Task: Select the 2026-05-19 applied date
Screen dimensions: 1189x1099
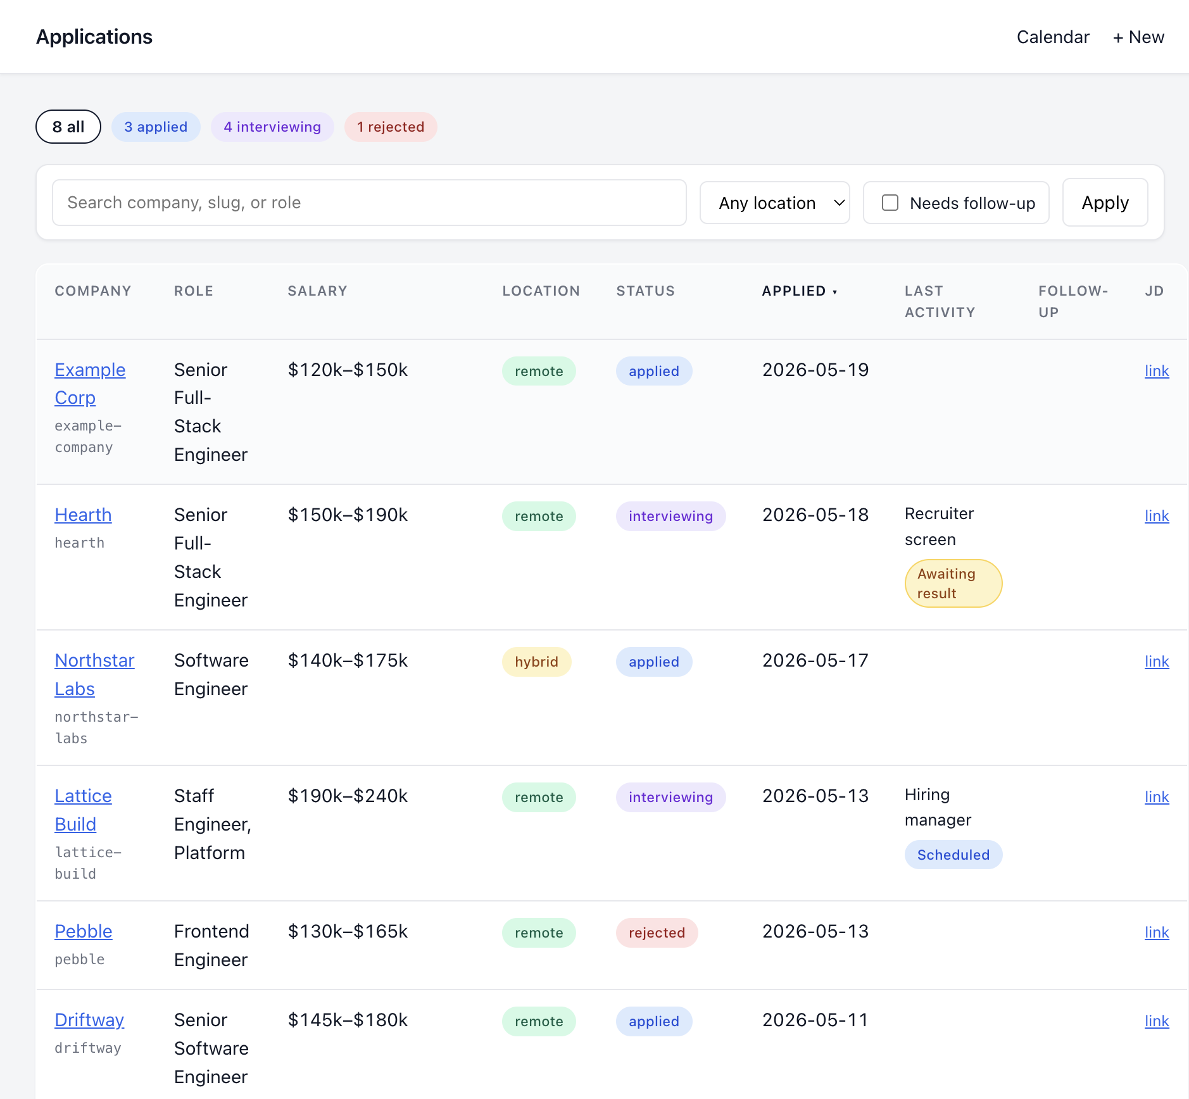Action: 815,370
